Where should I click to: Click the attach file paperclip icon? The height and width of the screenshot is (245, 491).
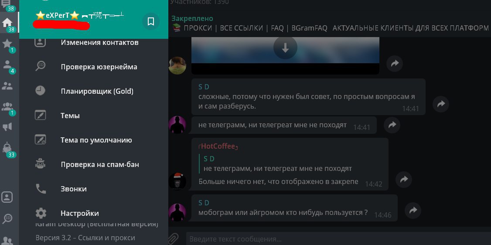pos(174,239)
